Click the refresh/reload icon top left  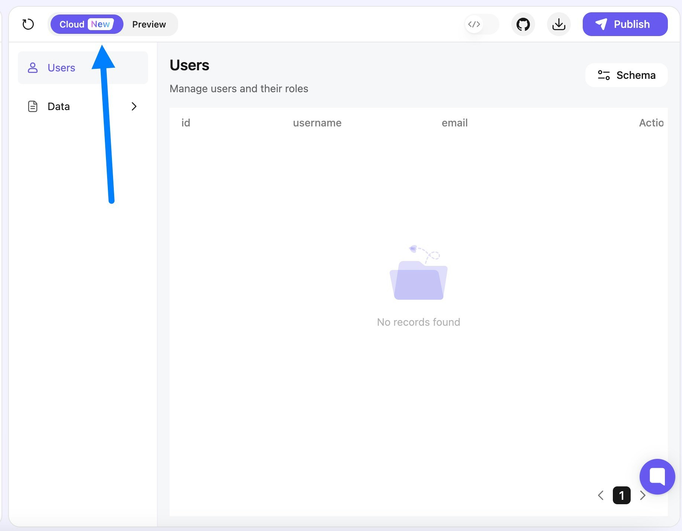pos(28,24)
